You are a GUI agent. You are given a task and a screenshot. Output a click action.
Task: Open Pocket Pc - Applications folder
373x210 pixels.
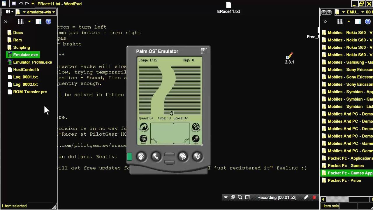click(x=347, y=158)
